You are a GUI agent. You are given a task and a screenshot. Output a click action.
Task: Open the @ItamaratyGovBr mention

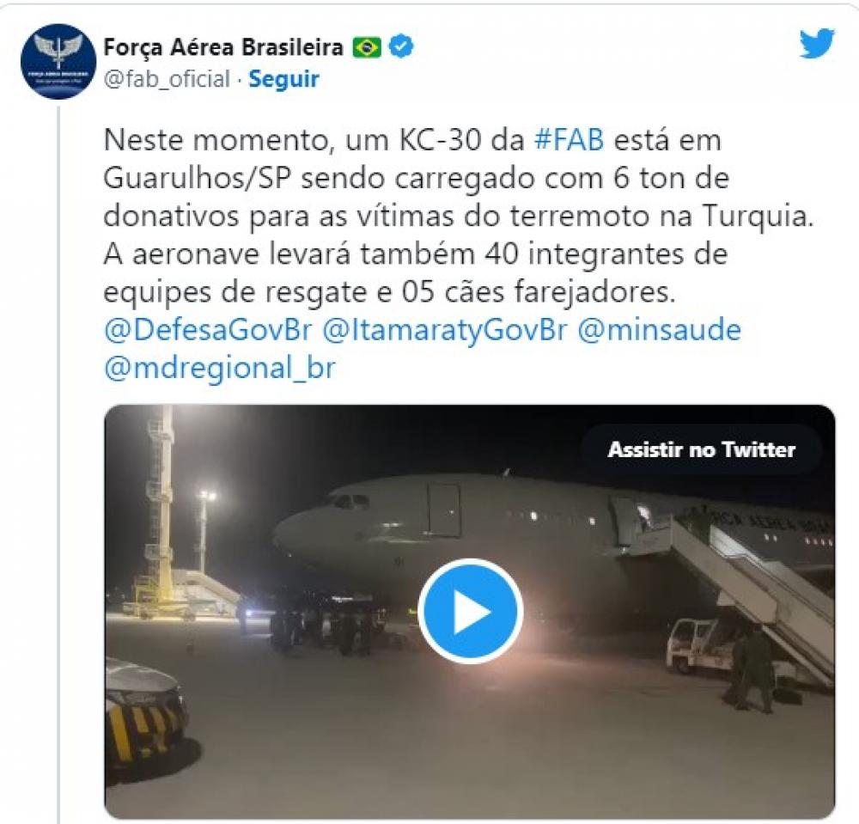point(444,330)
